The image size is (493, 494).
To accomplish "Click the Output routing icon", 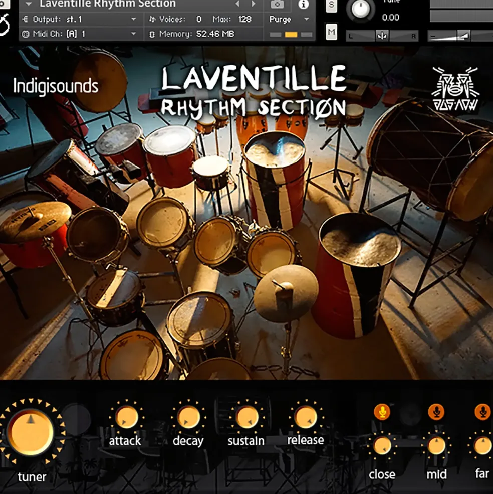I will coord(25,19).
